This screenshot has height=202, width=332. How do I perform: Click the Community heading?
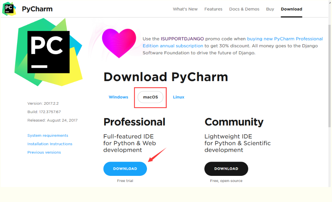point(234,122)
